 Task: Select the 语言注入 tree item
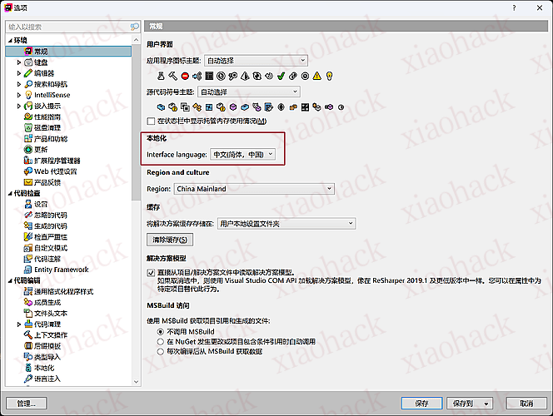point(47,379)
